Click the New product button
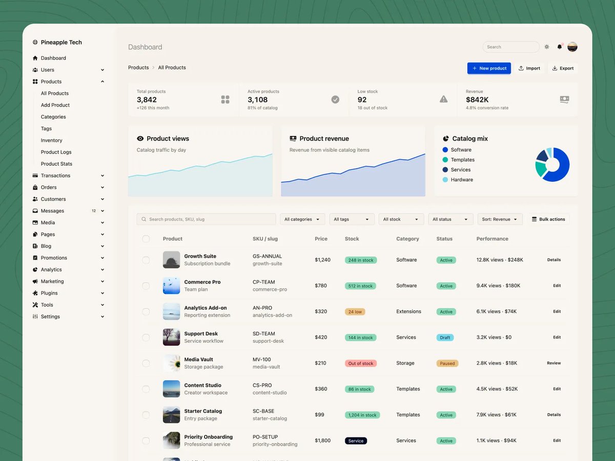The height and width of the screenshot is (461, 615). [489, 68]
